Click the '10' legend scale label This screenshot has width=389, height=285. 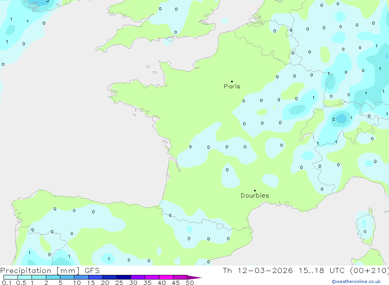click(x=77, y=283)
